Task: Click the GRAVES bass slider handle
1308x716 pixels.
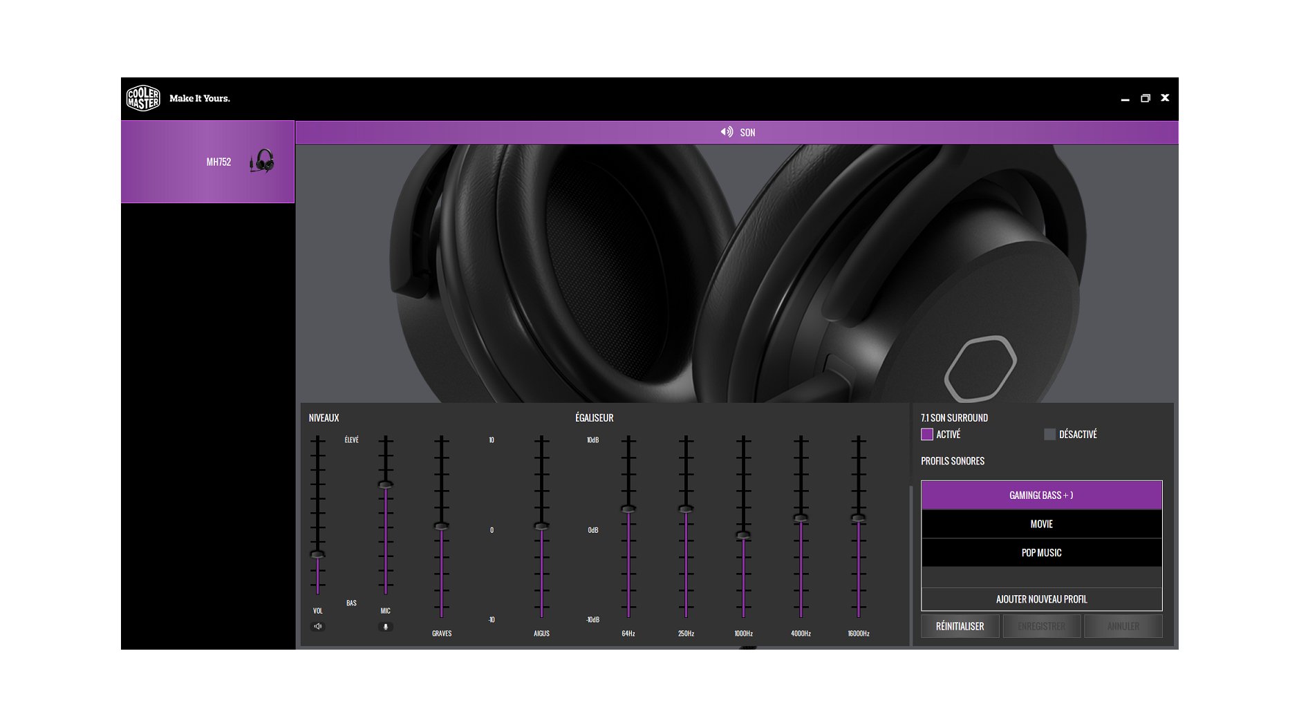Action: tap(441, 526)
